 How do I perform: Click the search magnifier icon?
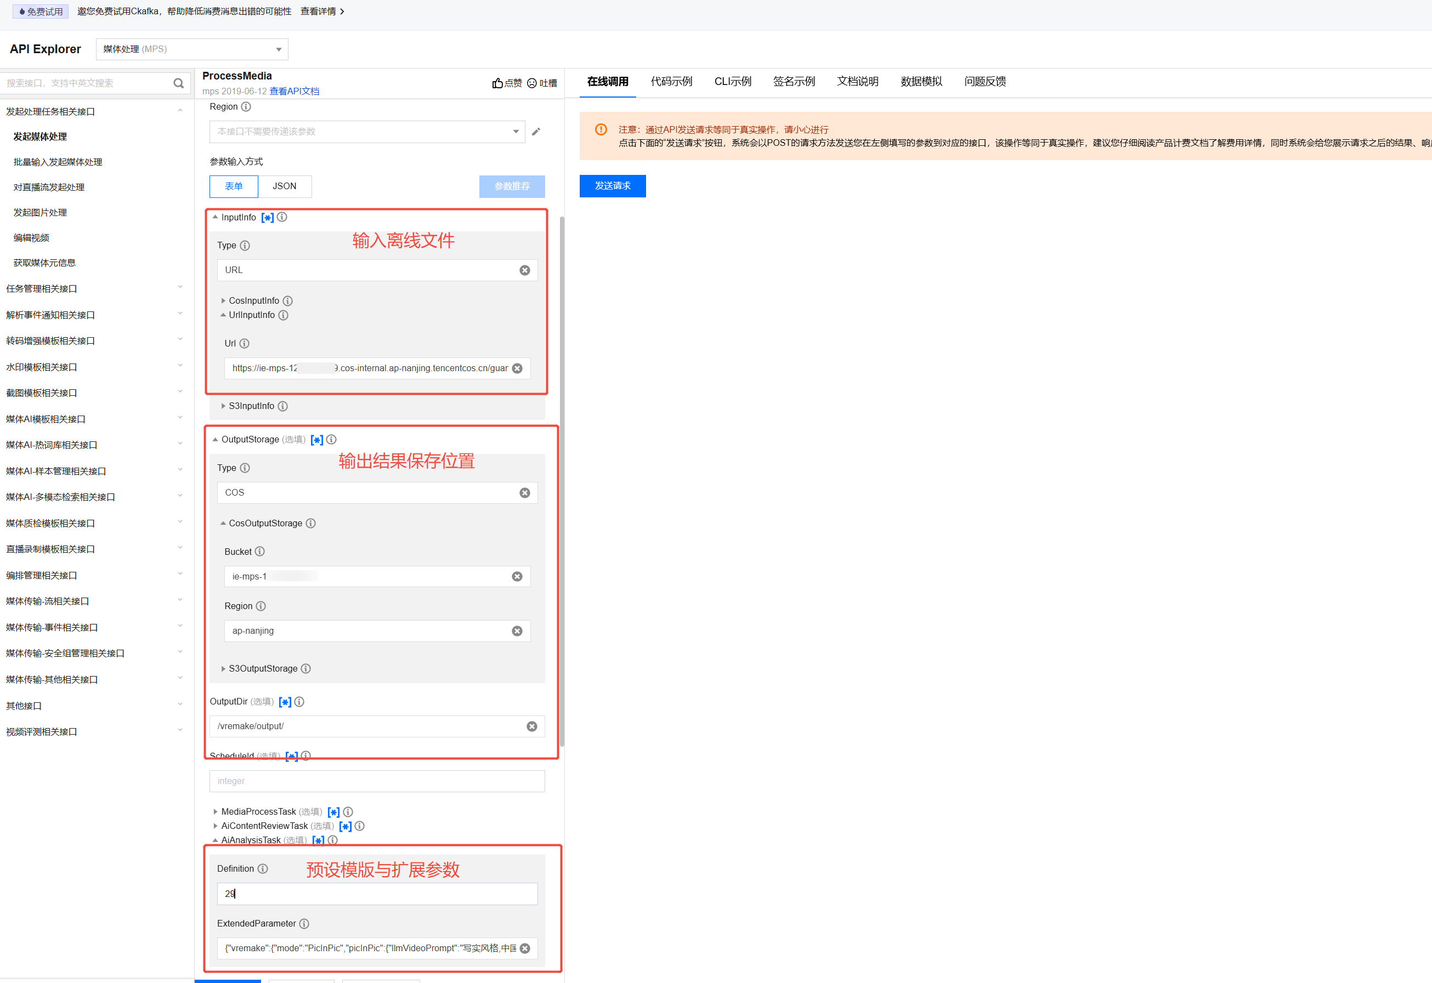178,83
